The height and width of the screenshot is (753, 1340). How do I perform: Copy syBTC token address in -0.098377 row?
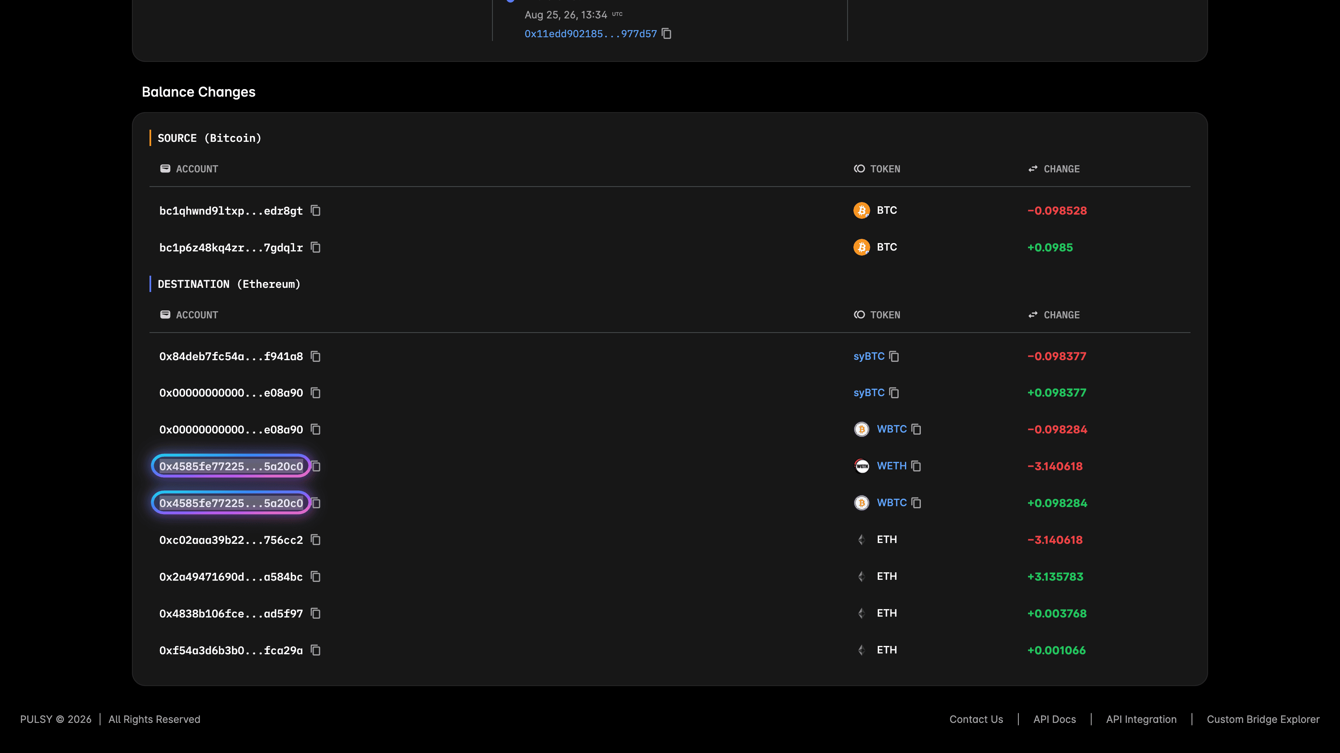click(894, 356)
